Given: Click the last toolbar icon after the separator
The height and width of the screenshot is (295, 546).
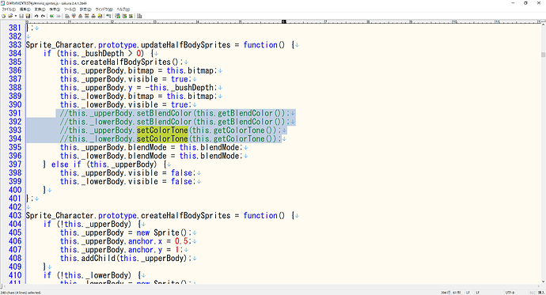Looking at the screenshot, I should click(139, 16).
